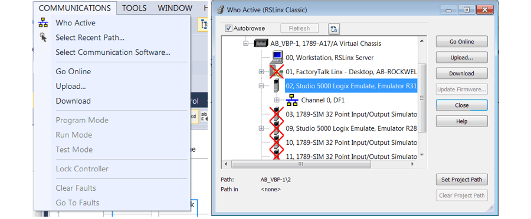Click the Channel 0 DF1 network icon
The image size is (531, 219).
pos(292,100)
